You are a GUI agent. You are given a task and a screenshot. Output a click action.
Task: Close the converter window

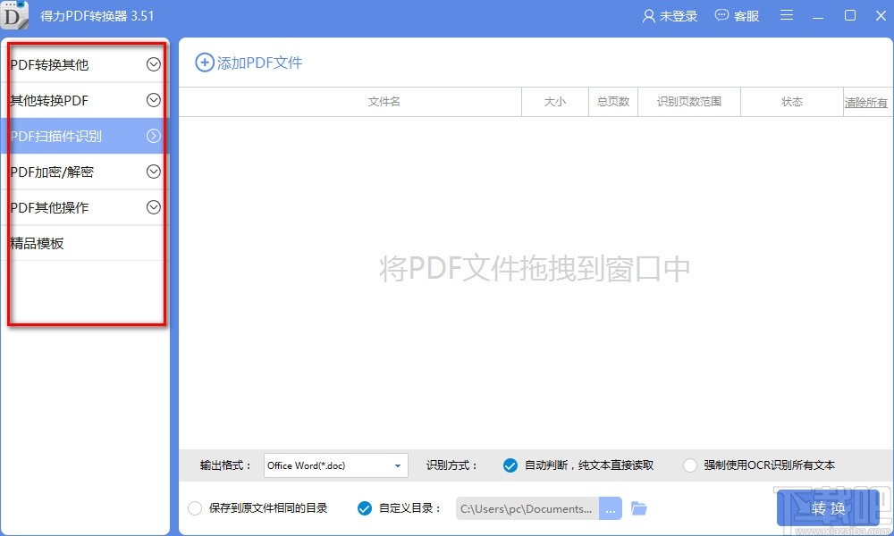(881, 15)
